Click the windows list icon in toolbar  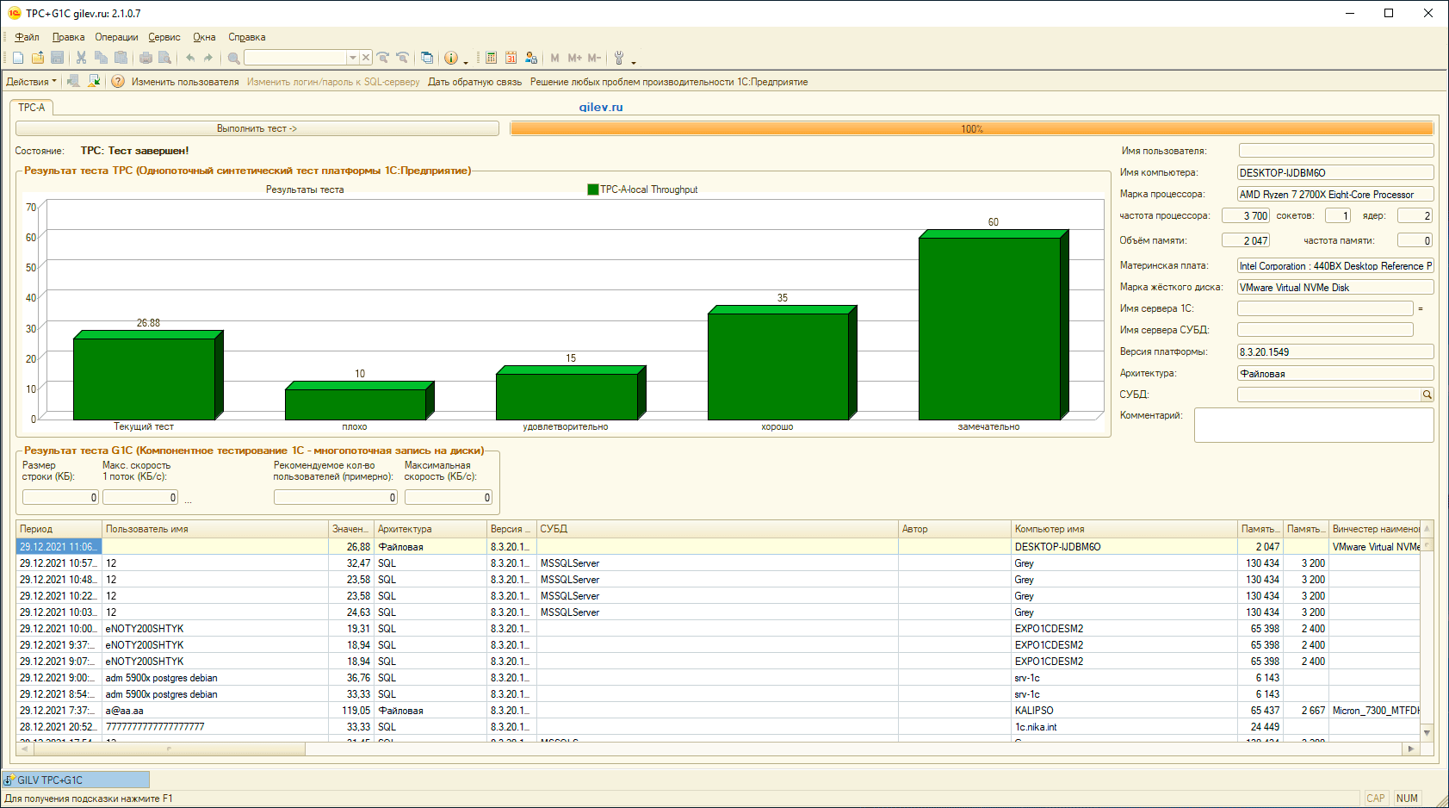(427, 58)
